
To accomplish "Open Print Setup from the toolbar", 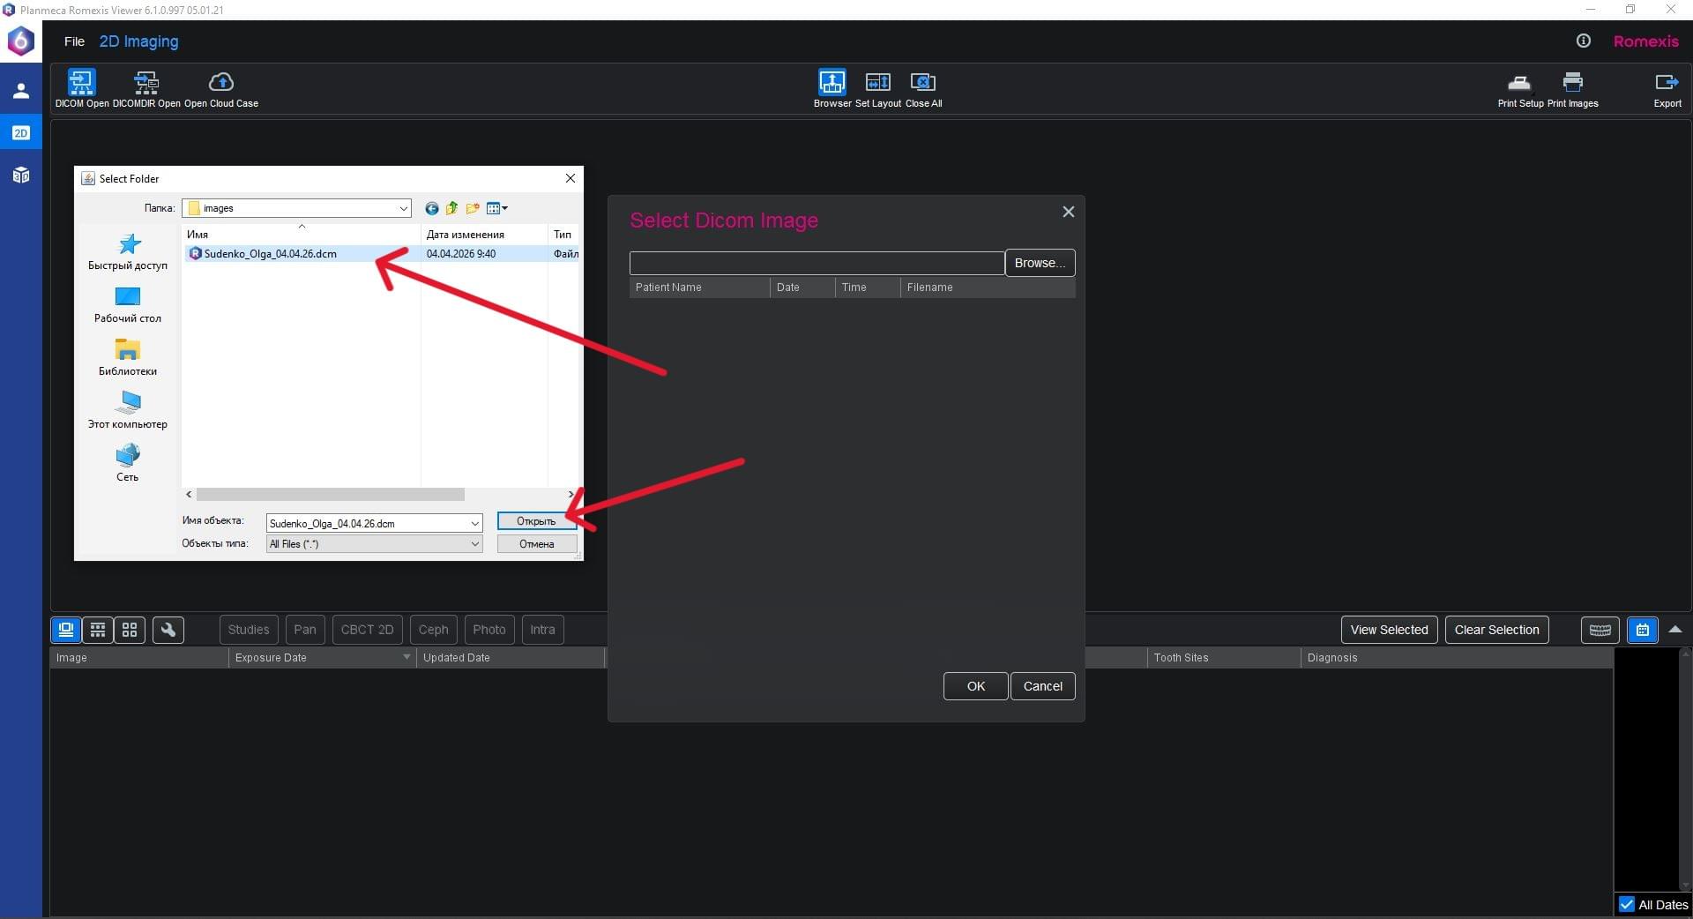I will [1519, 83].
